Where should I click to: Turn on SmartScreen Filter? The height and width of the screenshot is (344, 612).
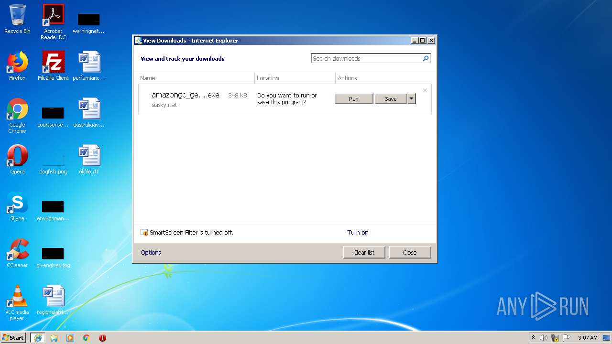click(x=358, y=233)
